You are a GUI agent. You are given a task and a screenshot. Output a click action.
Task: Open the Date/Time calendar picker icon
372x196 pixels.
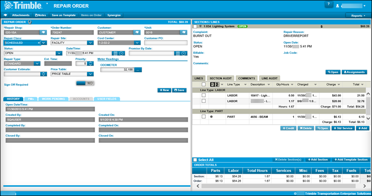click(x=116, y=53)
